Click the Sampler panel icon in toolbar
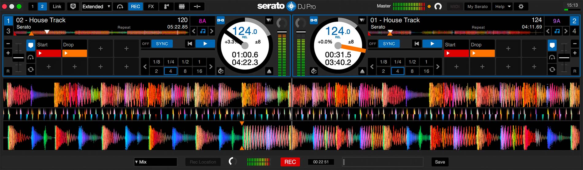This screenshot has height=170, width=583. [x=166, y=6]
